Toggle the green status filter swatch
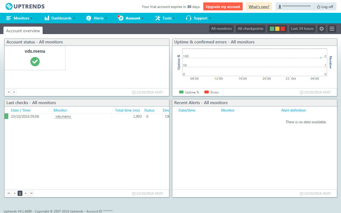This screenshot has height=213, width=341. (272, 29)
